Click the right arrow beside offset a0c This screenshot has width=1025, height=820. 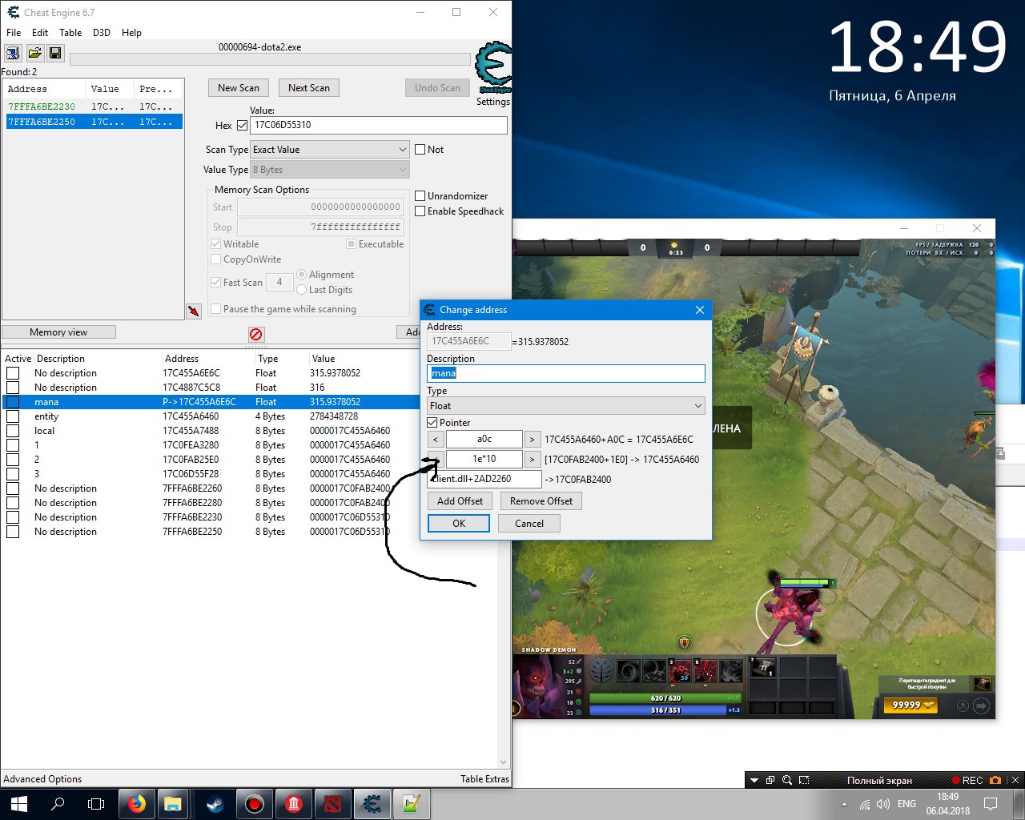pyautogui.click(x=532, y=439)
